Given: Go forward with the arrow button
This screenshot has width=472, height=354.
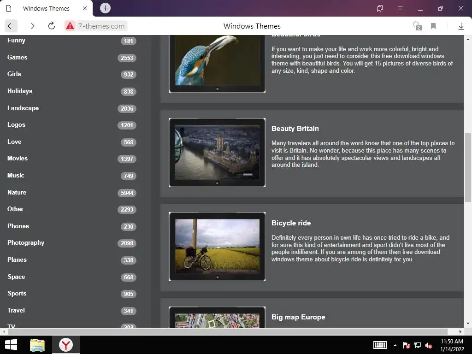Looking at the screenshot, I should [31, 26].
